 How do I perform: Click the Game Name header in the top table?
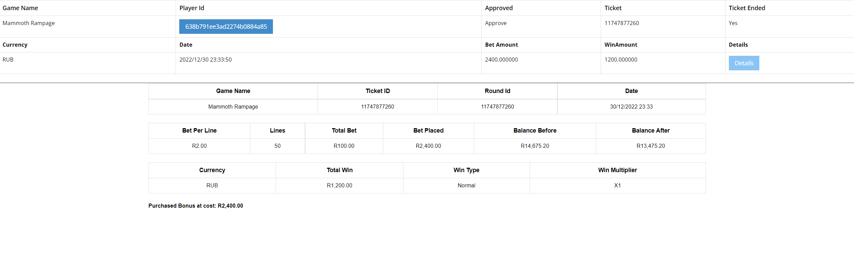[20, 8]
